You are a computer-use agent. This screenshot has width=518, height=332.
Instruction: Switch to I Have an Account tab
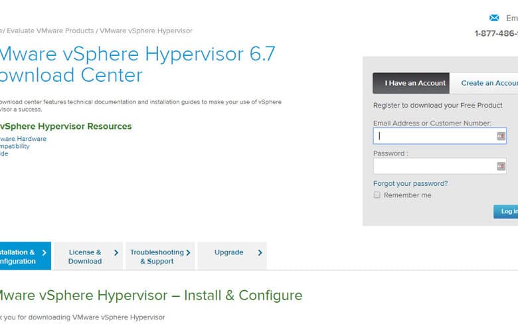coord(411,83)
